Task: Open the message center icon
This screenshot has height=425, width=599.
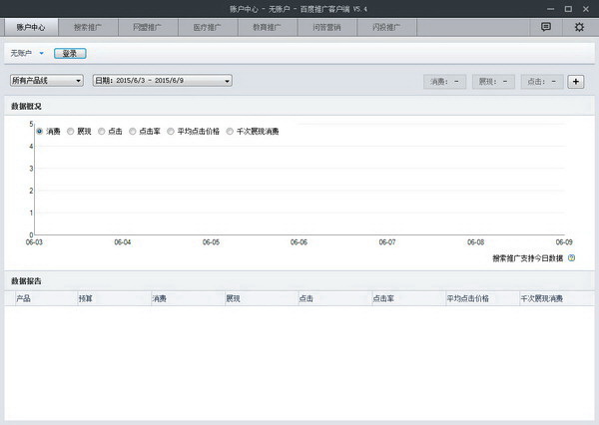Action: click(546, 28)
